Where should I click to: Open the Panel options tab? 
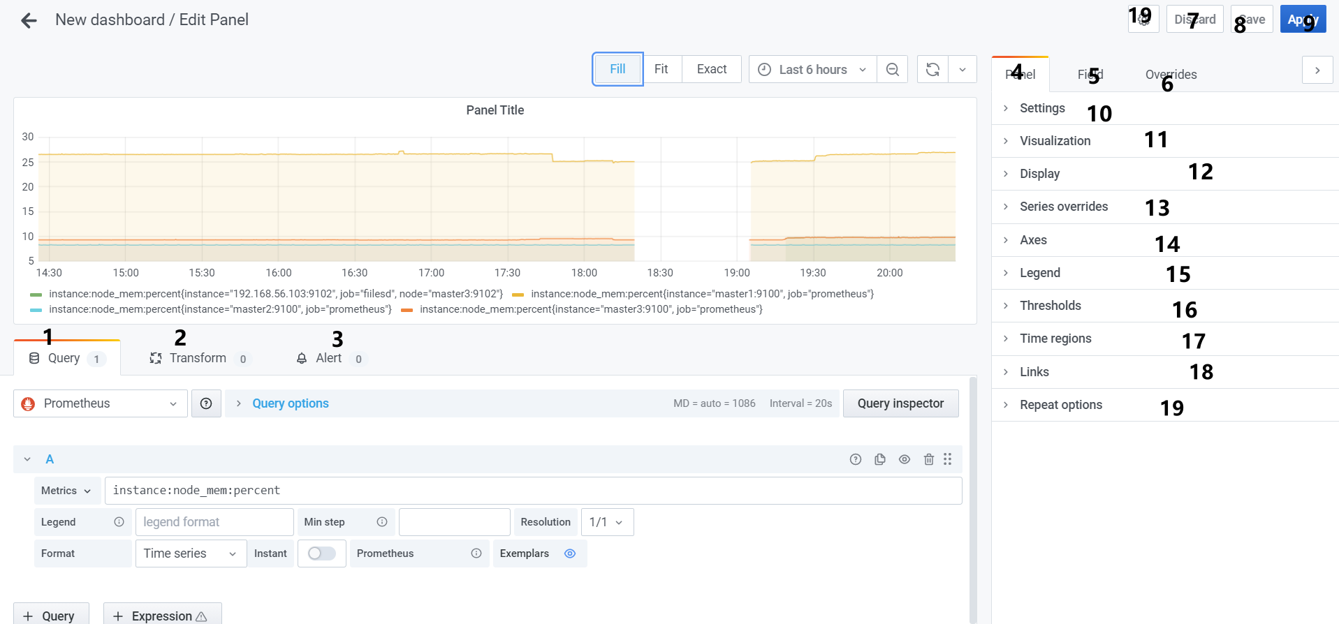(x=1020, y=75)
